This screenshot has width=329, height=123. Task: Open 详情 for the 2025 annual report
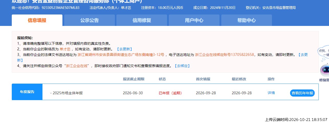tap(271, 93)
